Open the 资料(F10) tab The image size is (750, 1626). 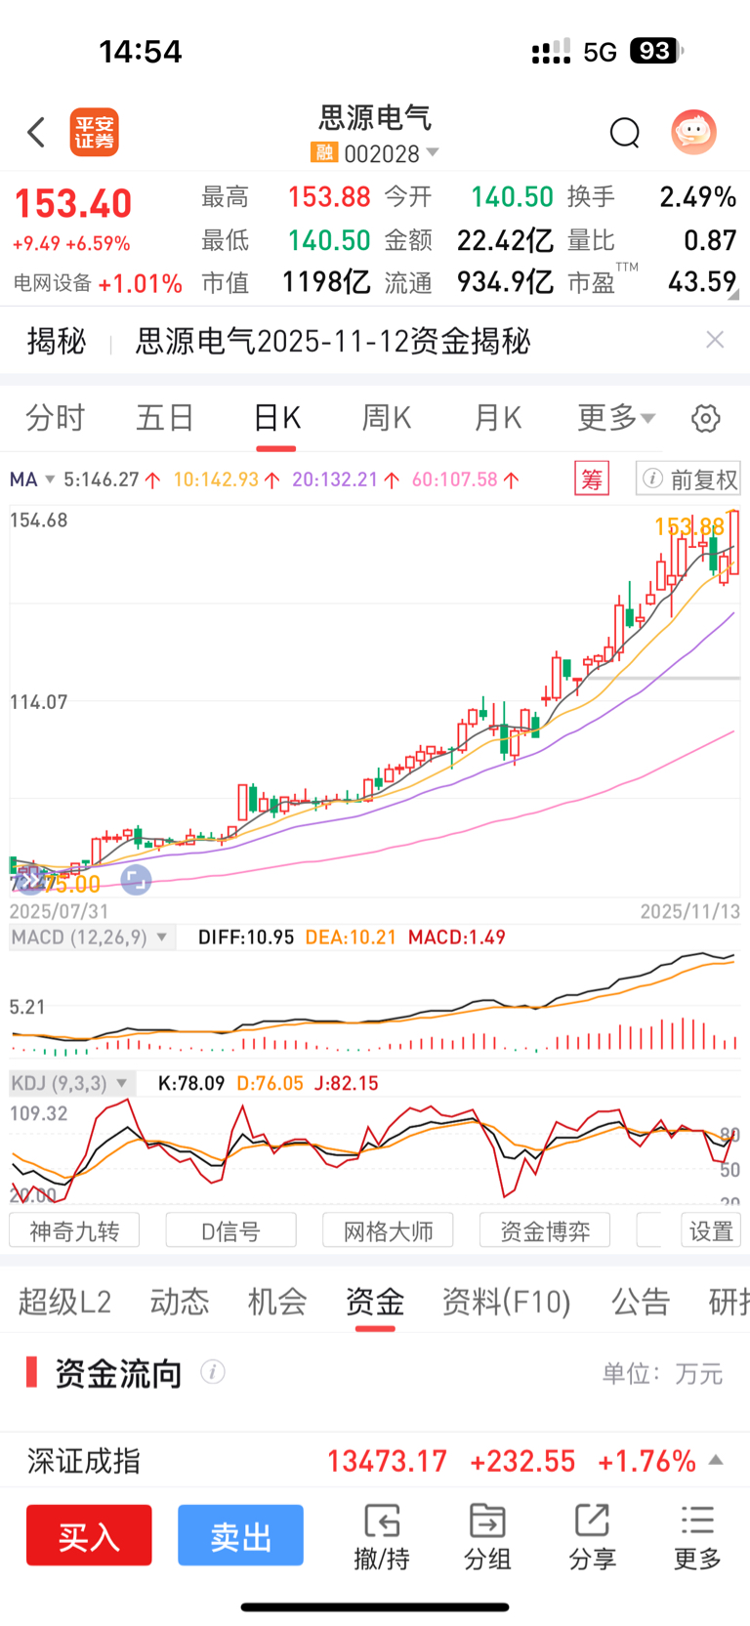click(506, 1302)
